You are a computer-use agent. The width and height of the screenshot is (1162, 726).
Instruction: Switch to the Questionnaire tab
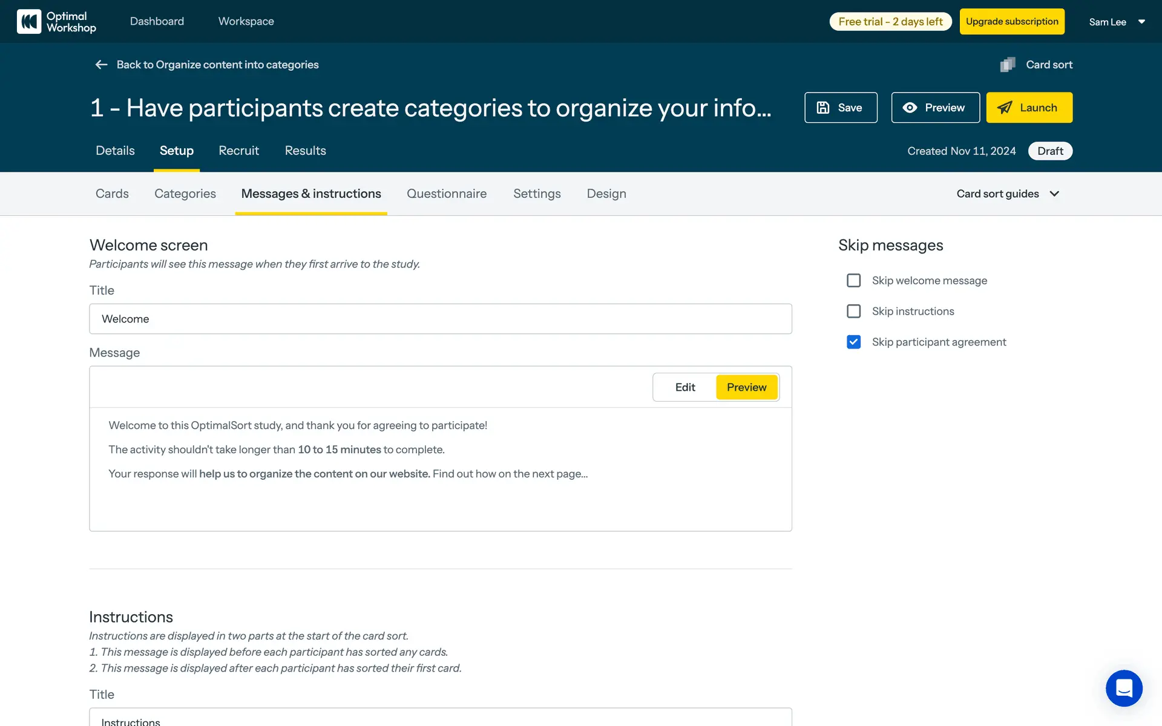(x=447, y=194)
